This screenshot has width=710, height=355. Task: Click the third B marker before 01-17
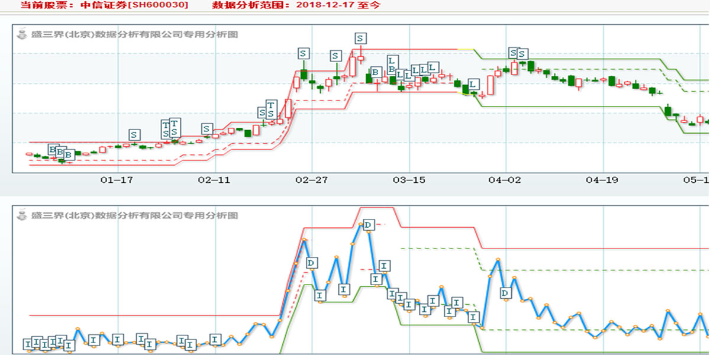pyautogui.click(x=68, y=154)
